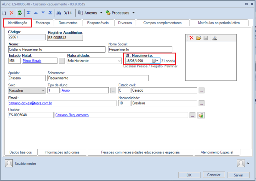Maximize the Aluno window
Viewport: 256px width, 181px height.
click(x=246, y=4)
